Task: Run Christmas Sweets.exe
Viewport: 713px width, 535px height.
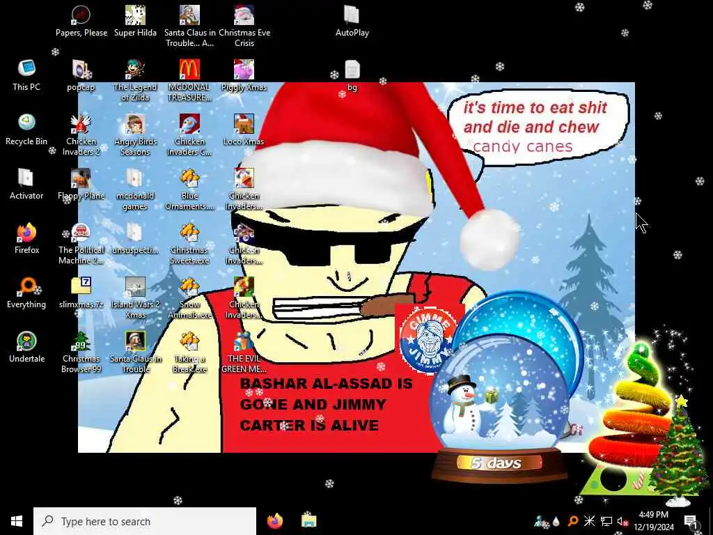Action: pyautogui.click(x=189, y=242)
